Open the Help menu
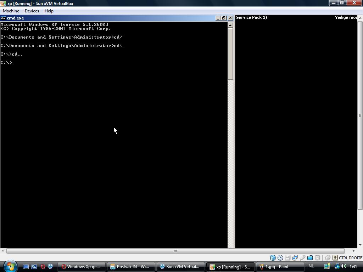The height and width of the screenshot is (272, 363). click(x=49, y=11)
